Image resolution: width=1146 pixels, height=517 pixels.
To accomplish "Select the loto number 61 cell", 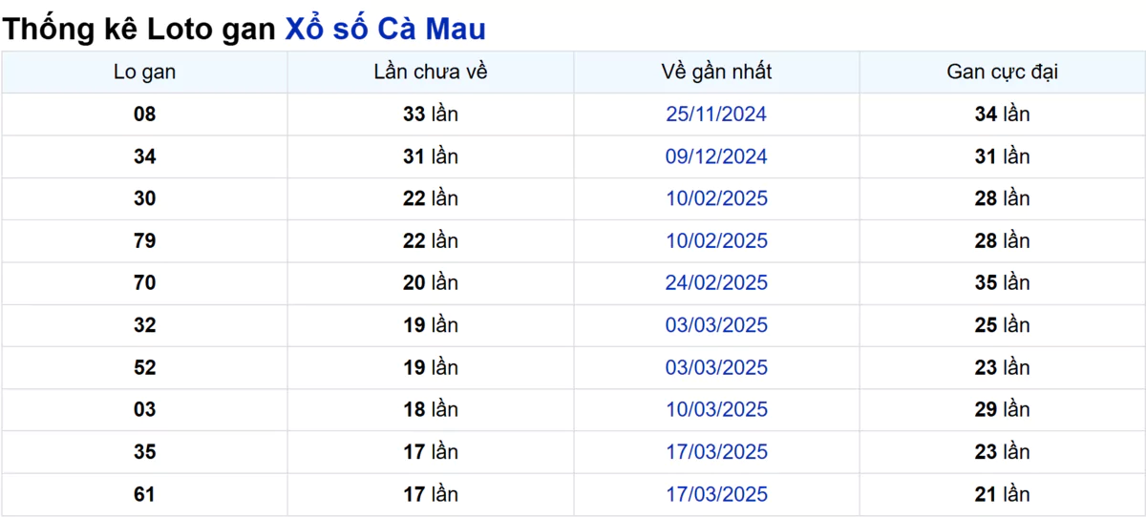I will 144,494.
